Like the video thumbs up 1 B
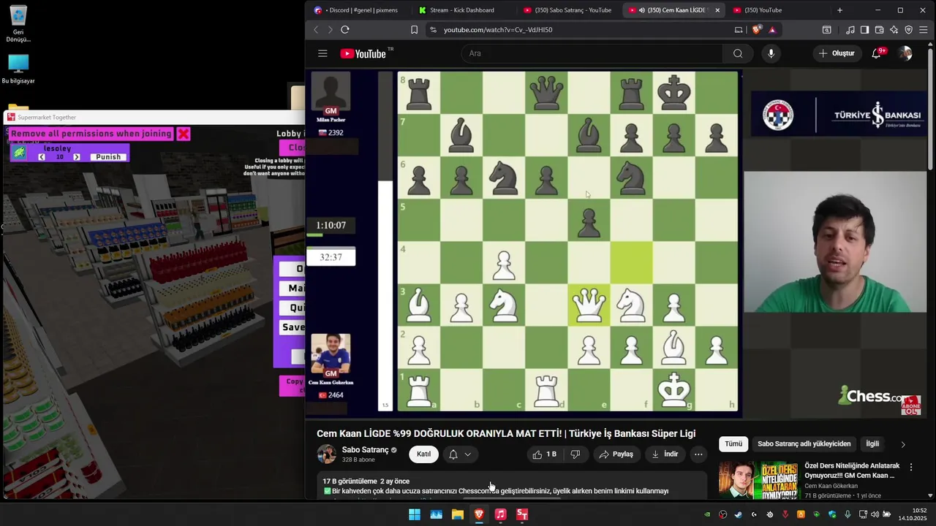The width and height of the screenshot is (936, 526). click(x=544, y=454)
